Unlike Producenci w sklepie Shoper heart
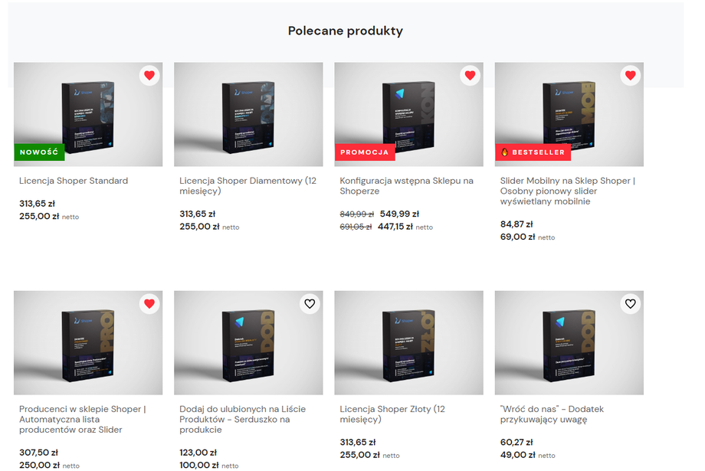The width and height of the screenshot is (705, 471). click(149, 303)
